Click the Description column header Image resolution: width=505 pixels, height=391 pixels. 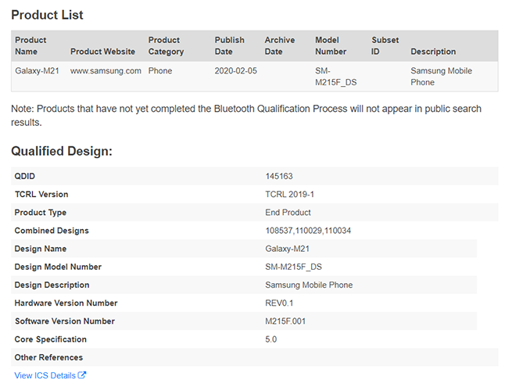(433, 52)
